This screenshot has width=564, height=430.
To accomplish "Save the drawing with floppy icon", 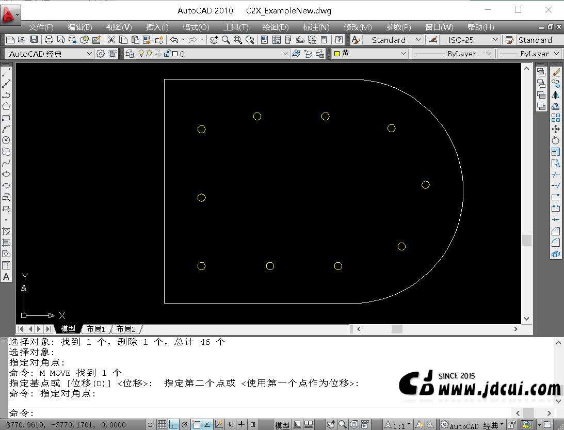I will 34,40.
